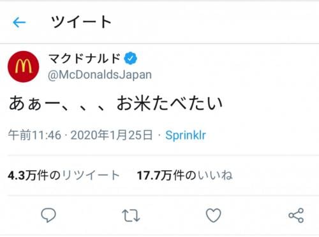
Task: Tap the ああー、、、 start of tweet
Action: (x=57, y=103)
